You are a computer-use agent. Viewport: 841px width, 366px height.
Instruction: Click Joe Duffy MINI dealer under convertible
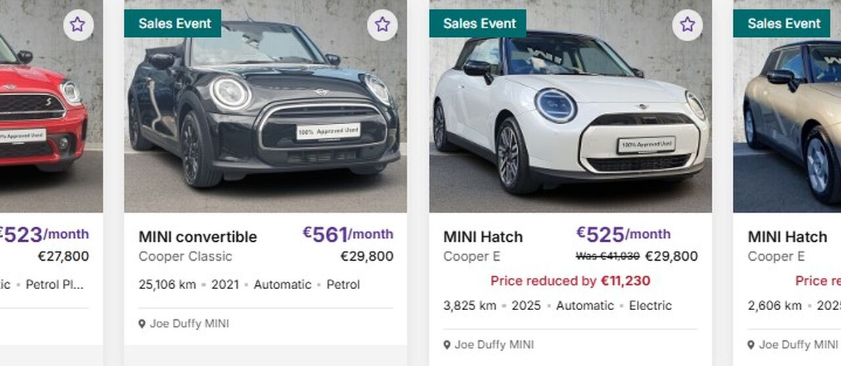(x=189, y=324)
